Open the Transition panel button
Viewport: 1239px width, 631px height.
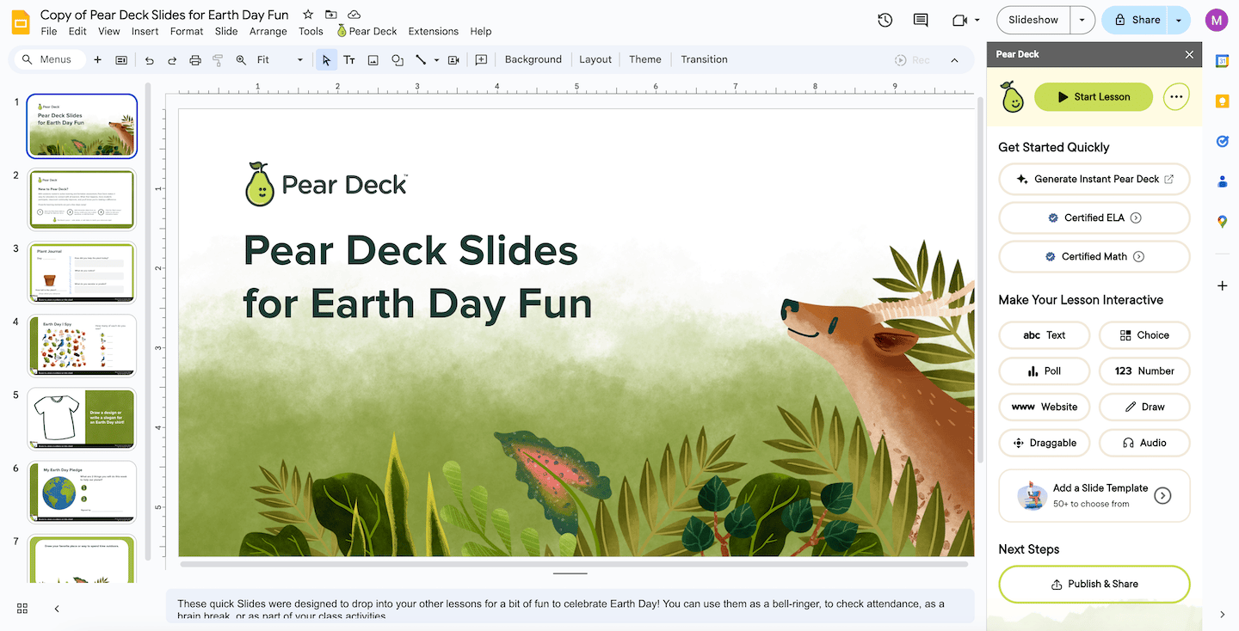[x=704, y=60]
